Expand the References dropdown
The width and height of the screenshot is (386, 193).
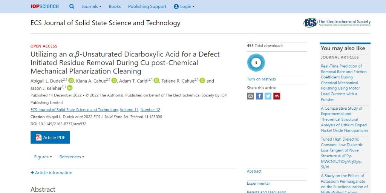[72, 157]
